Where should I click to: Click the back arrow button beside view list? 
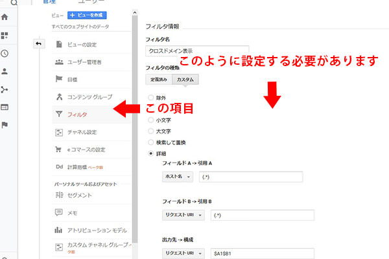[x=38, y=44]
